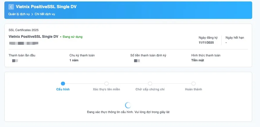Select the Xác thực tên miền step circle

[x=106, y=84]
